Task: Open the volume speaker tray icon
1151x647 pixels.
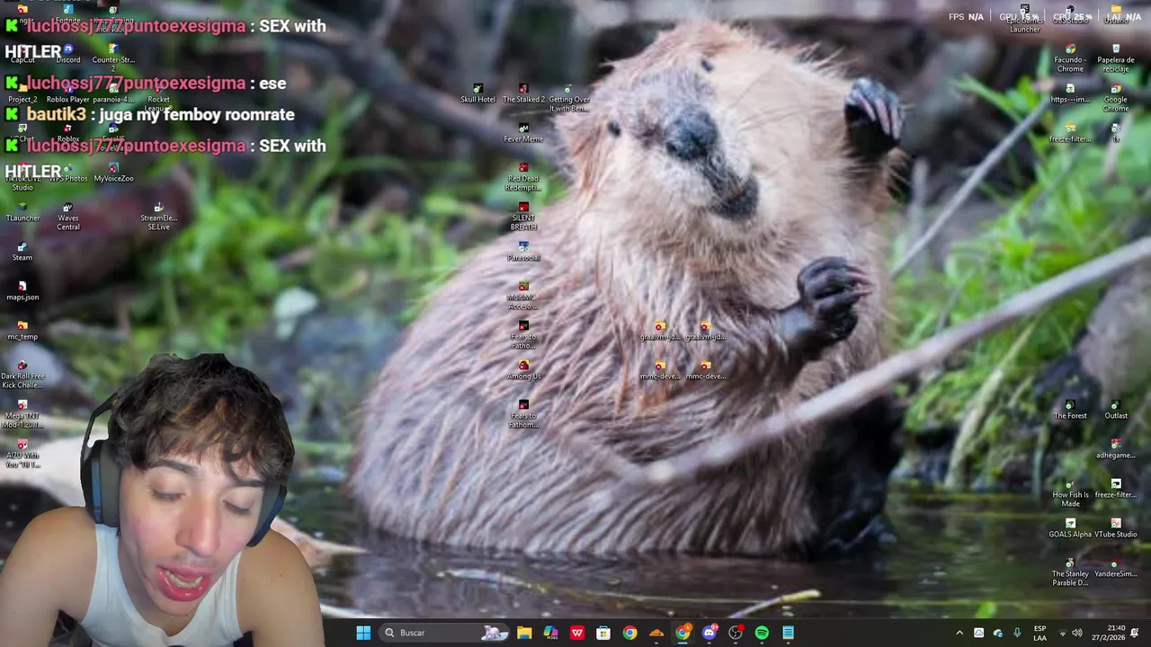Action: [x=1077, y=633]
